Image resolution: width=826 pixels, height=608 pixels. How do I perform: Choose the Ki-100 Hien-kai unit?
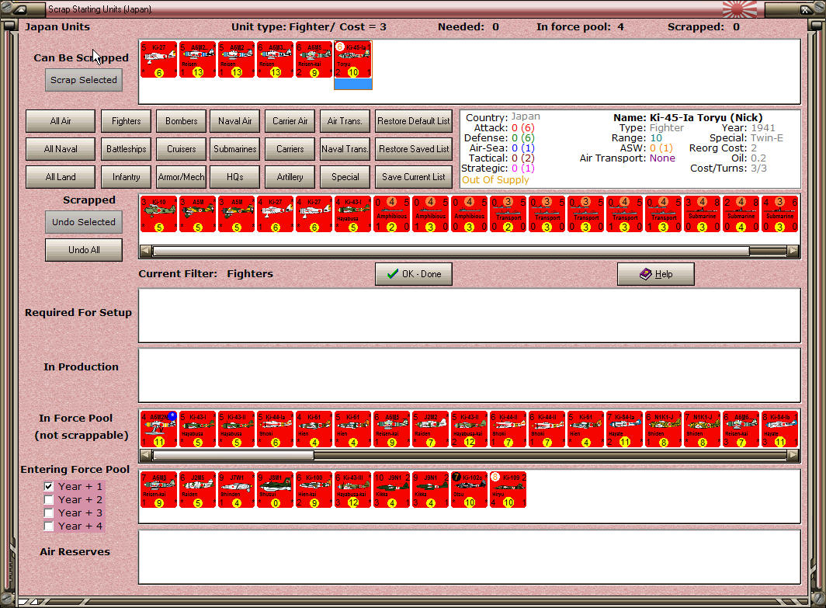click(x=314, y=489)
